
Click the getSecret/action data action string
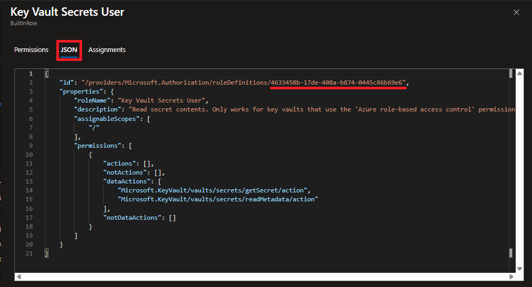tap(214, 190)
